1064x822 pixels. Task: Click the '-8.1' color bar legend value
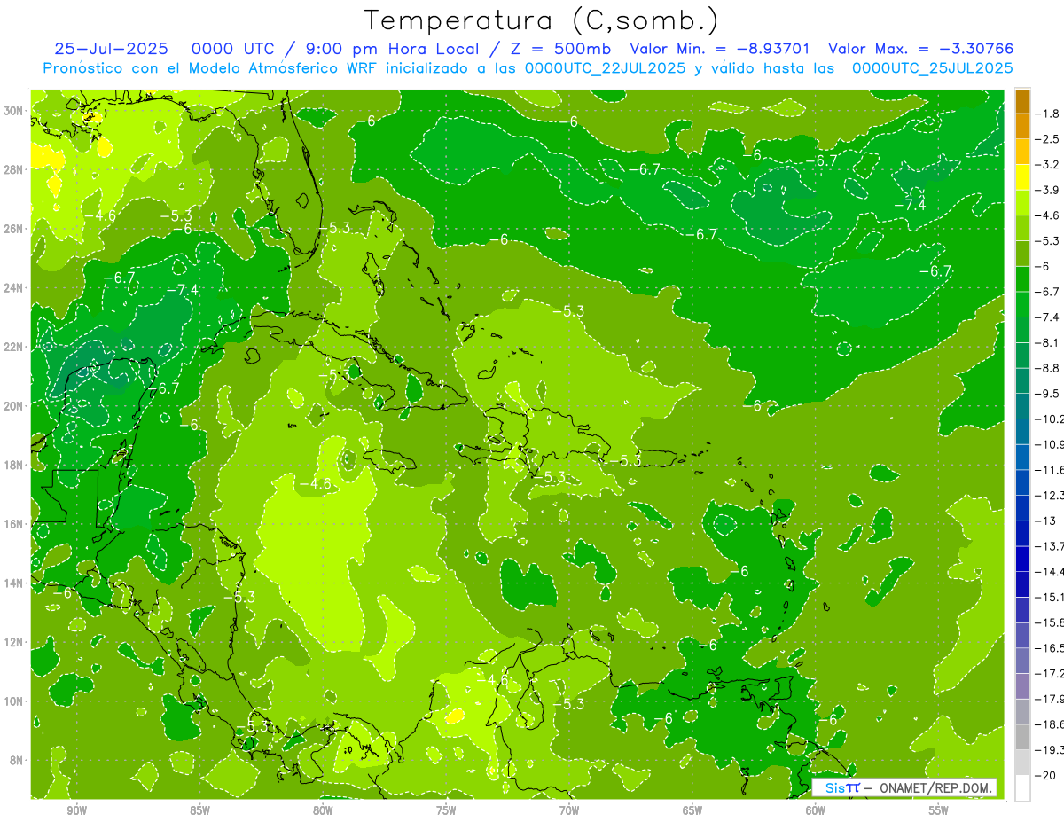[x=1048, y=342]
